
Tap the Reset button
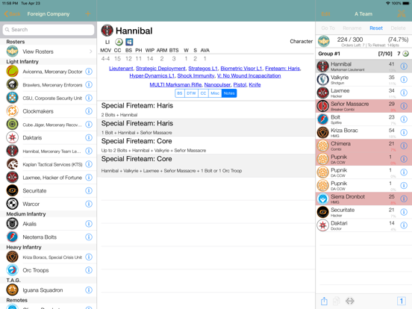[x=376, y=28]
